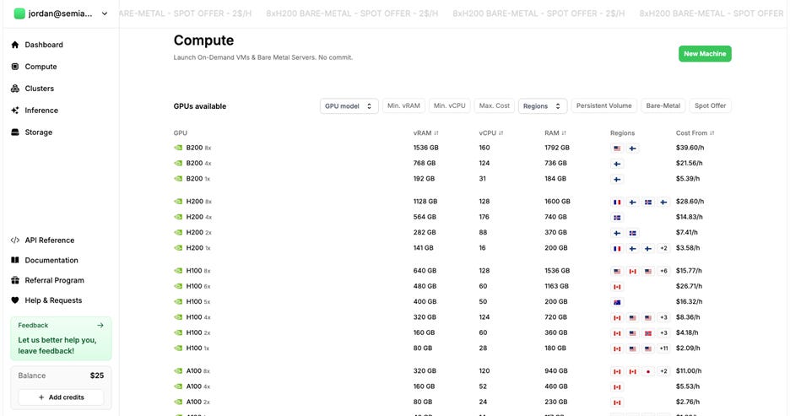Open the Storage drive icon
The width and height of the screenshot is (790, 416).
click(x=15, y=132)
